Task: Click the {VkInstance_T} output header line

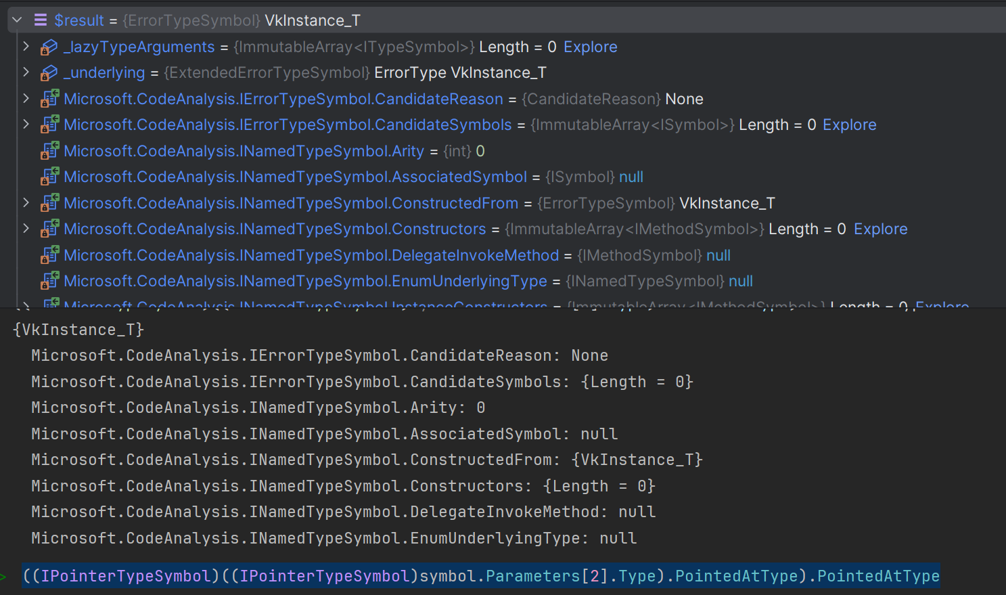Action: 78,330
